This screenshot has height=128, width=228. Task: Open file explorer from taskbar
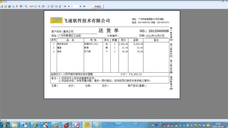pos(15,125)
